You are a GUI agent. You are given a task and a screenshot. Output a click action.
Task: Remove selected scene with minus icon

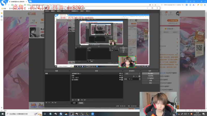(49, 103)
